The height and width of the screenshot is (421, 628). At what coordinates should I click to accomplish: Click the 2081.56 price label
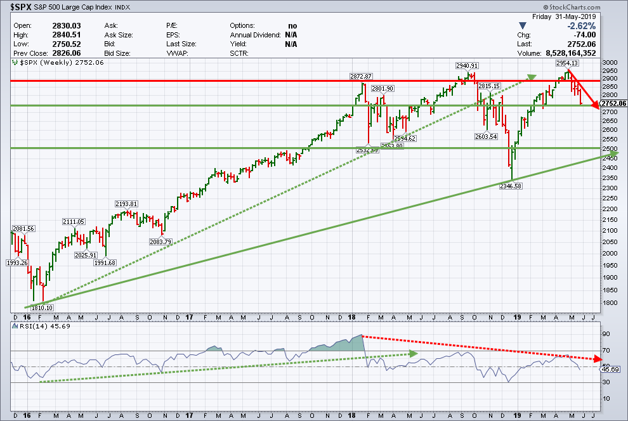click(23, 228)
